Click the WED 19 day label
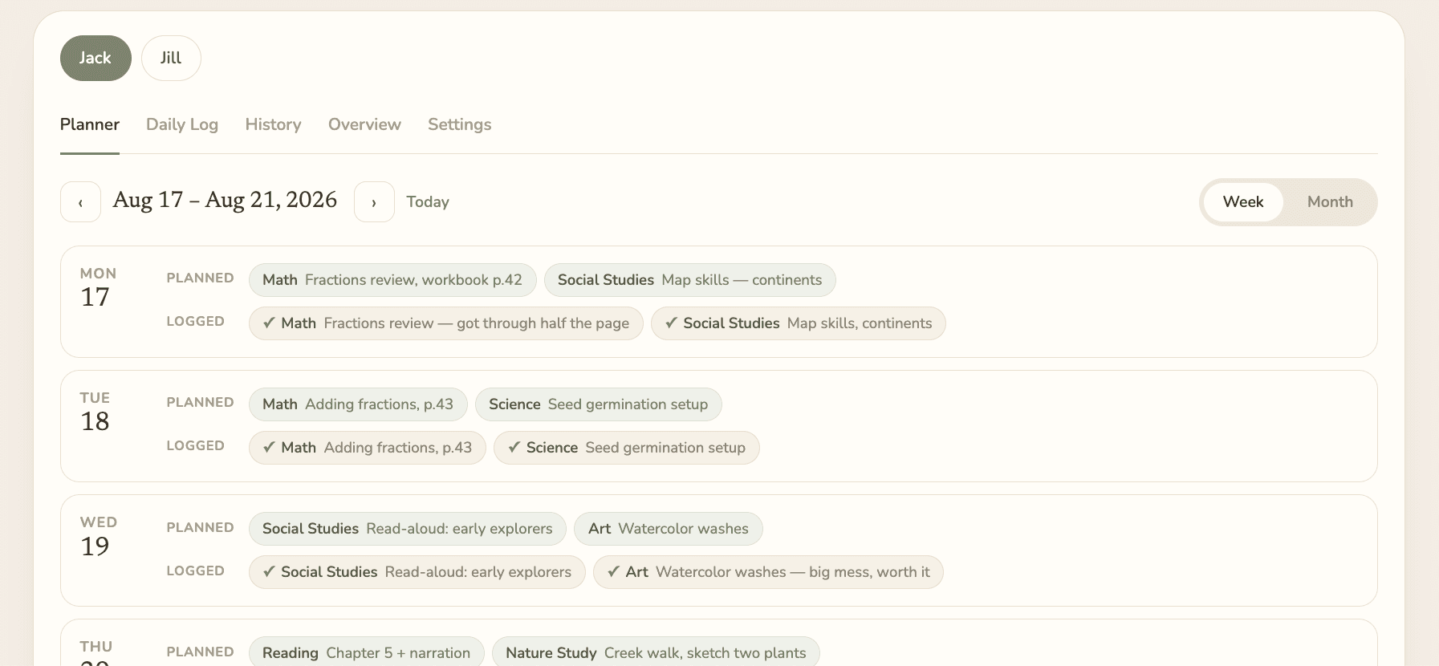 pyautogui.click(x=99, y=537)
